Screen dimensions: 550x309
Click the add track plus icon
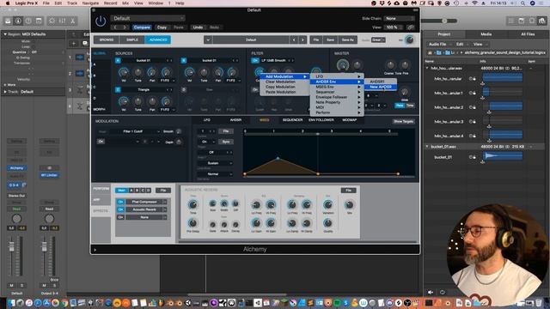(74, 44)
